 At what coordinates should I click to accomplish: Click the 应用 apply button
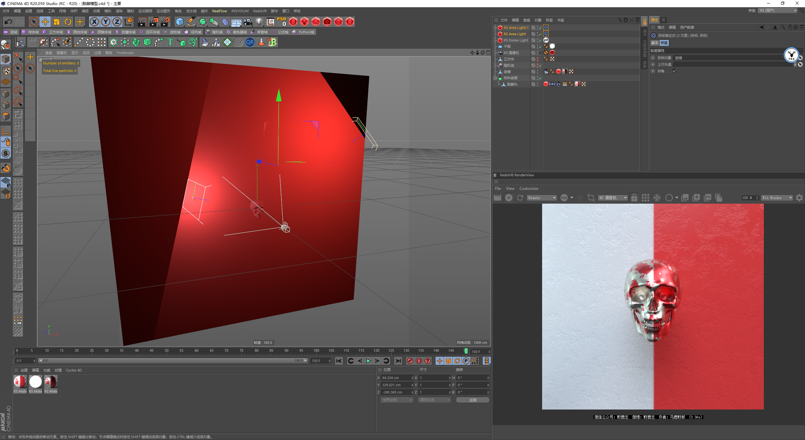[473, 400]
